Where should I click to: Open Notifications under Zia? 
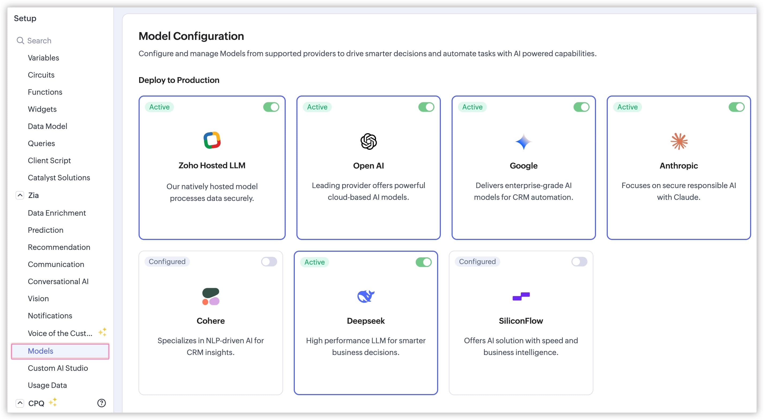[x=50, y=315]
